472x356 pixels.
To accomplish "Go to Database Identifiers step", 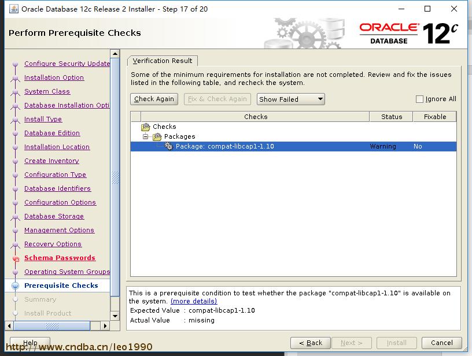I will tap(57, 188).
